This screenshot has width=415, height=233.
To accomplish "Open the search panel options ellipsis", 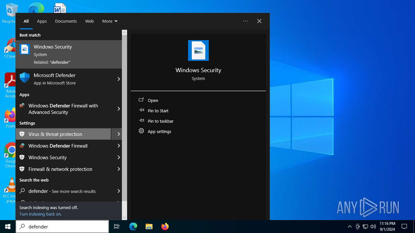I will coord(246,21).
